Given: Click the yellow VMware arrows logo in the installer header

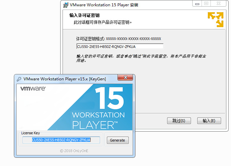Looking at the screenshot, I should [x=216, y=20].
